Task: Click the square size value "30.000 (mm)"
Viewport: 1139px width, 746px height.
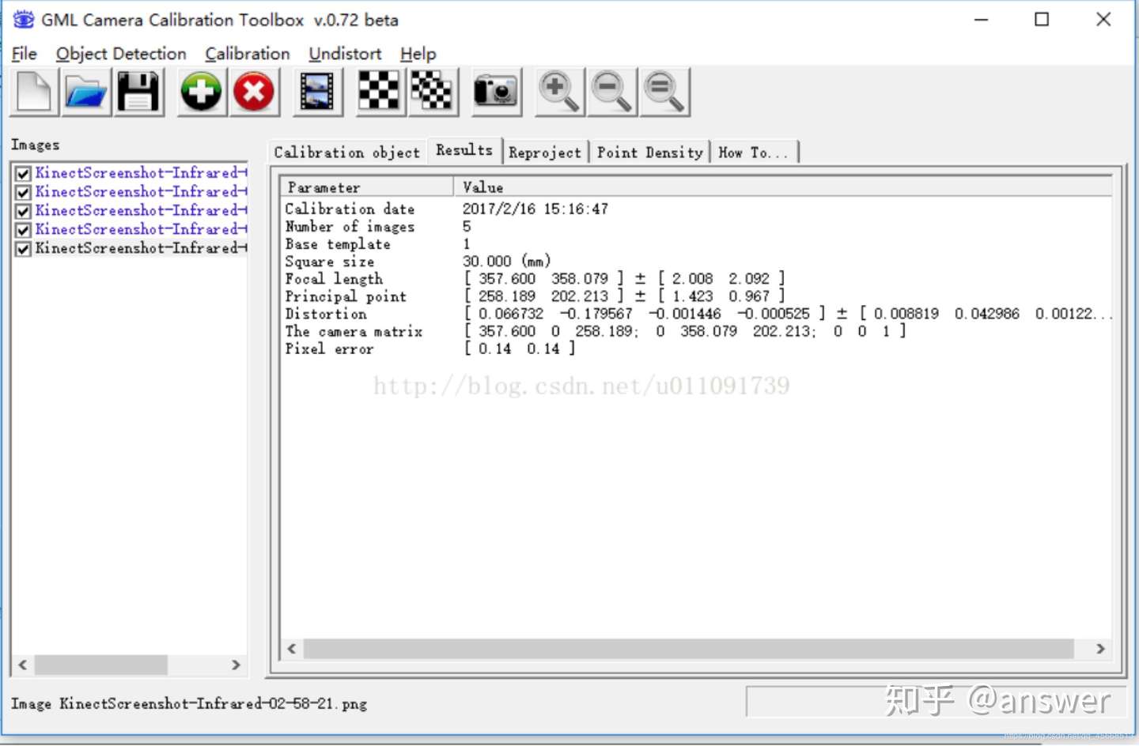Action: tap(507, 262)
